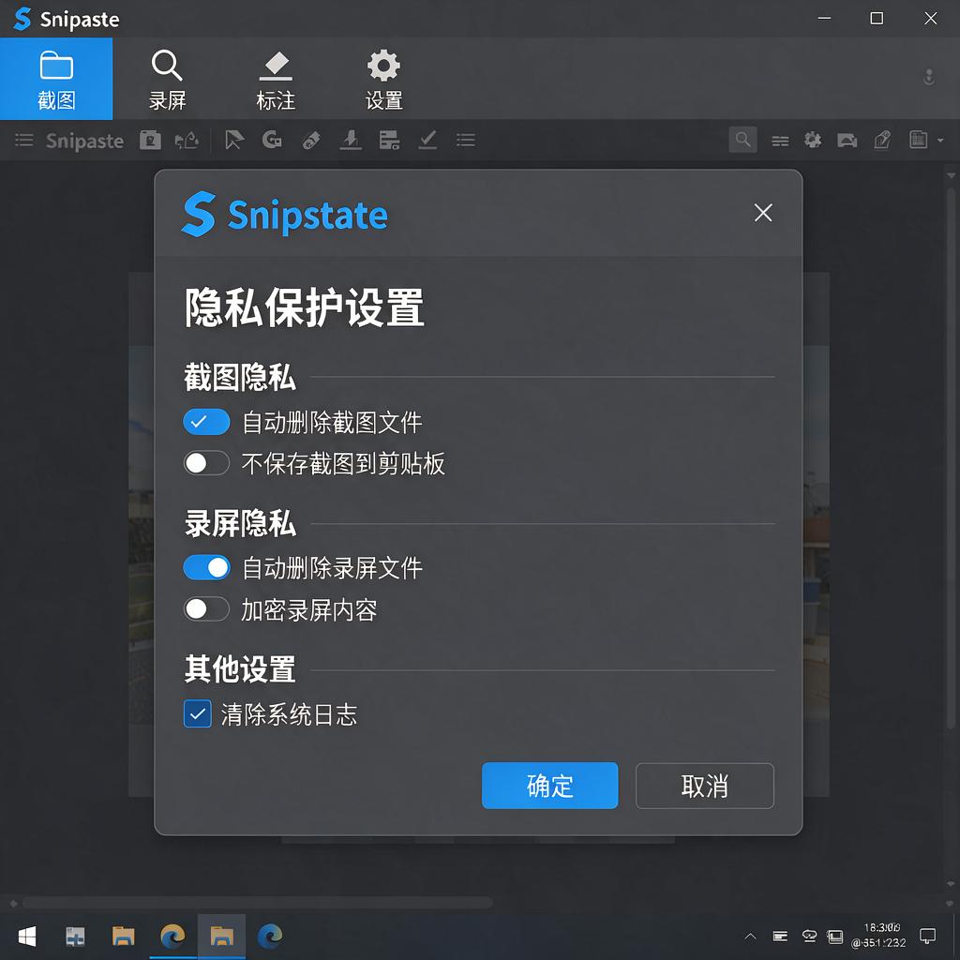This screenshot has width=960, height=960.
Task: Select the eraser tool icon
Action: click(x=311, y=141)
